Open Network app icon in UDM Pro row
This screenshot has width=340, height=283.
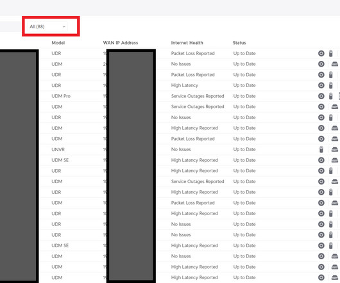321,96
